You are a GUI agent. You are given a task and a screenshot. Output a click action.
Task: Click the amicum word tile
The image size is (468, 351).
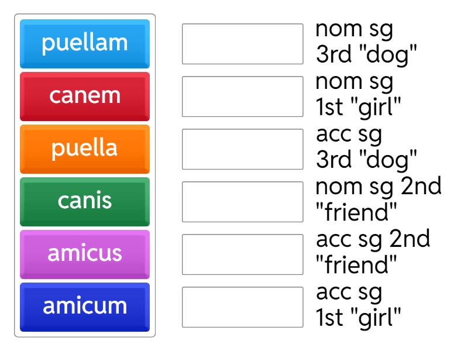(x=85, y=307)
